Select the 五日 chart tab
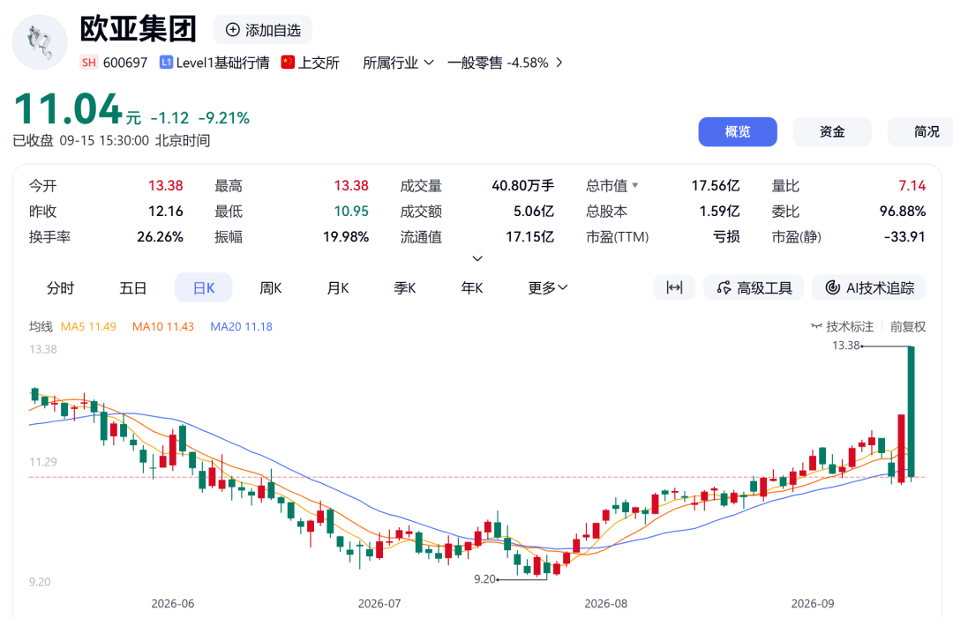Image resolution: width=953 pixels, height=618 pixels. (x=133, y=287)
